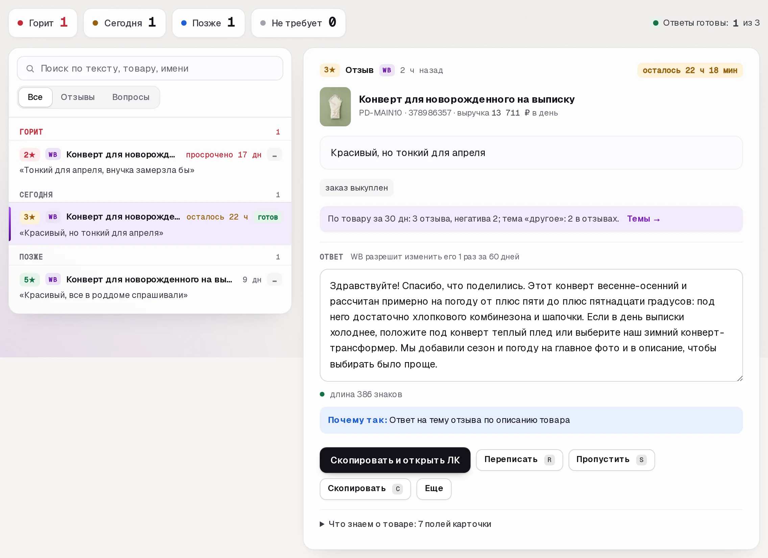Click the product thumbnail image
This screenshot has width=768, height=558.
tap(335, 107)
